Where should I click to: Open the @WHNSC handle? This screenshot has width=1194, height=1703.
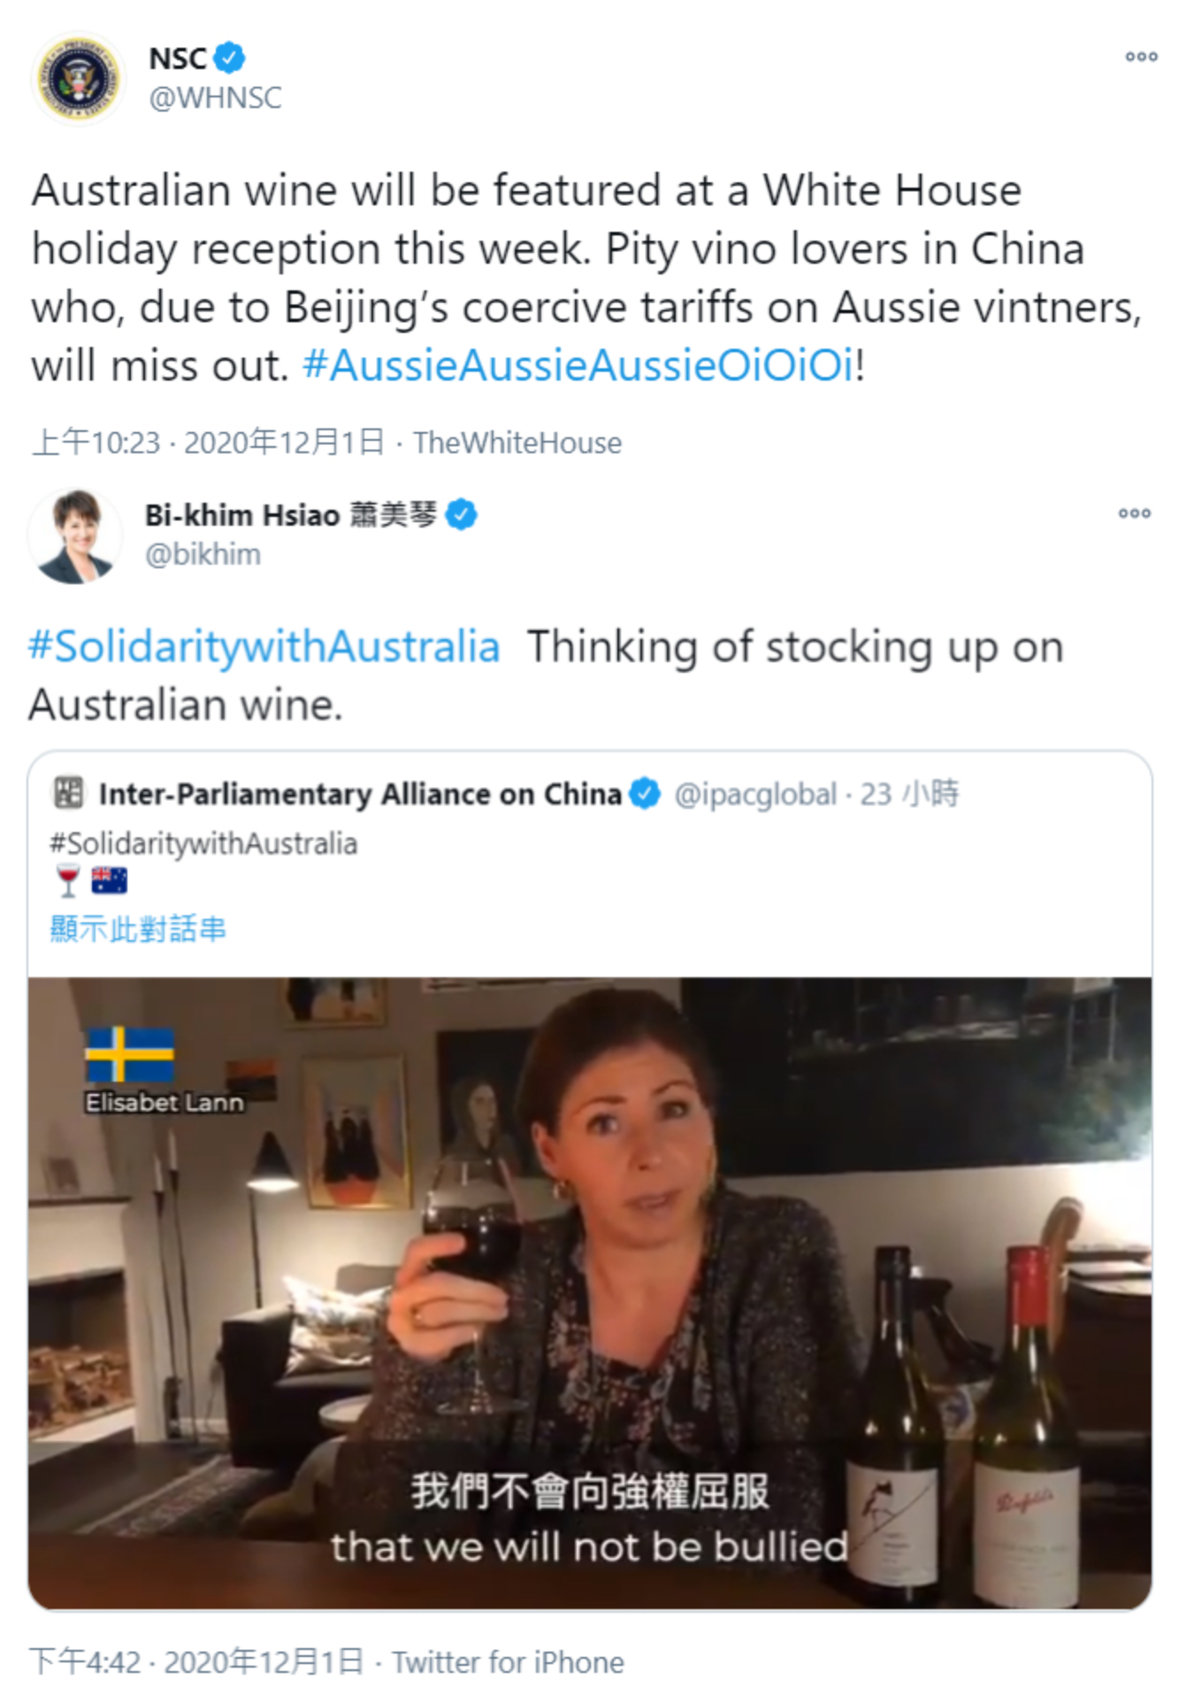click(215, 97)
